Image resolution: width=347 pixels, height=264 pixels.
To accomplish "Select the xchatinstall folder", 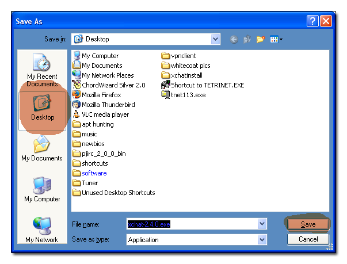I will (x=186, y=75).
